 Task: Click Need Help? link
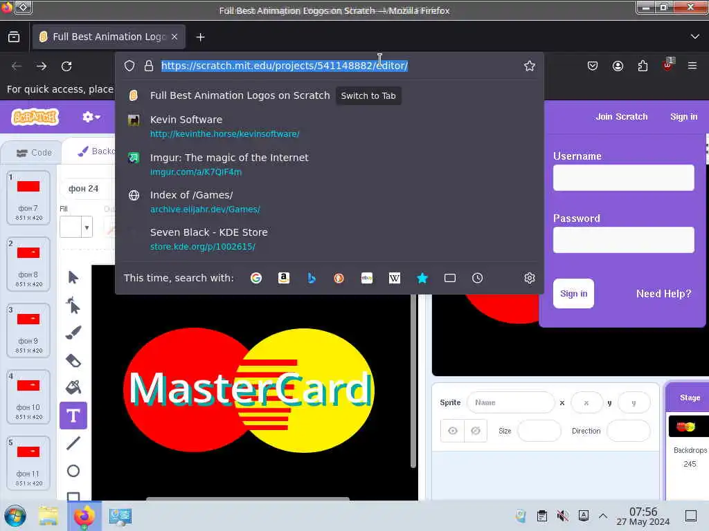(663, 294)
